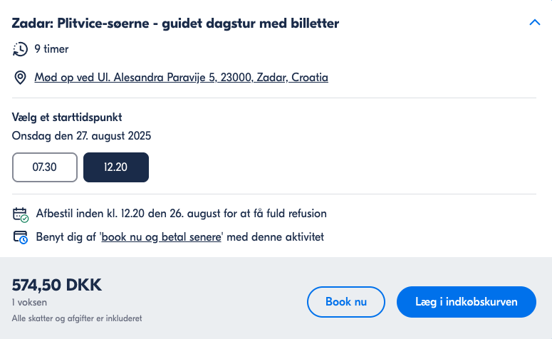Click Læg i indkøbskurven button
The width and height of the screenshot is (552, 339).
(x=466, y=302)
